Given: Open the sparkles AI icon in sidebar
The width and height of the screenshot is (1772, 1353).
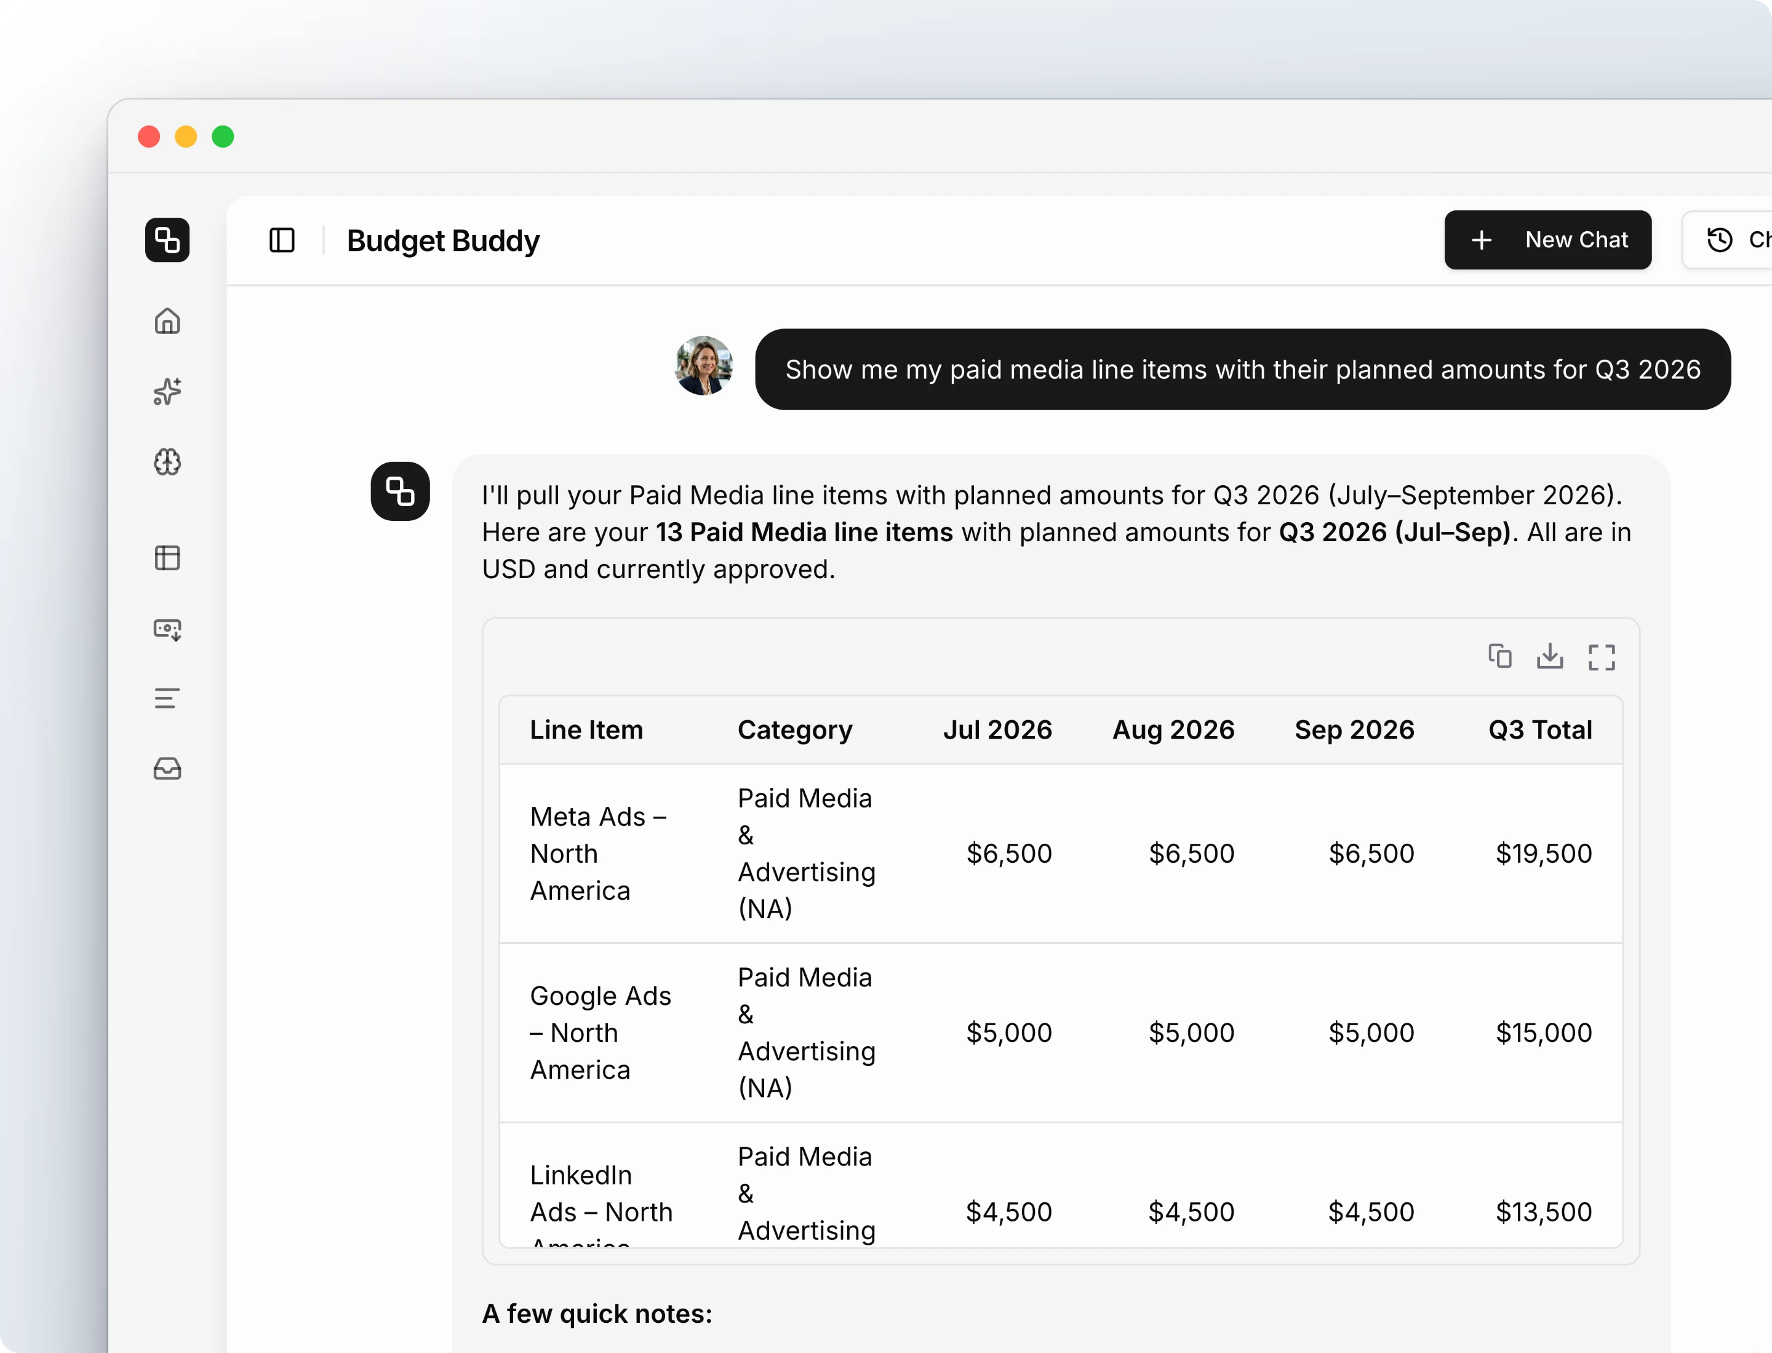Looking at the screenshot, I should (x=167, y=391).
